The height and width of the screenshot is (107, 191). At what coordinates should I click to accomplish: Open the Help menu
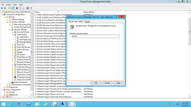tap(21, 5)
